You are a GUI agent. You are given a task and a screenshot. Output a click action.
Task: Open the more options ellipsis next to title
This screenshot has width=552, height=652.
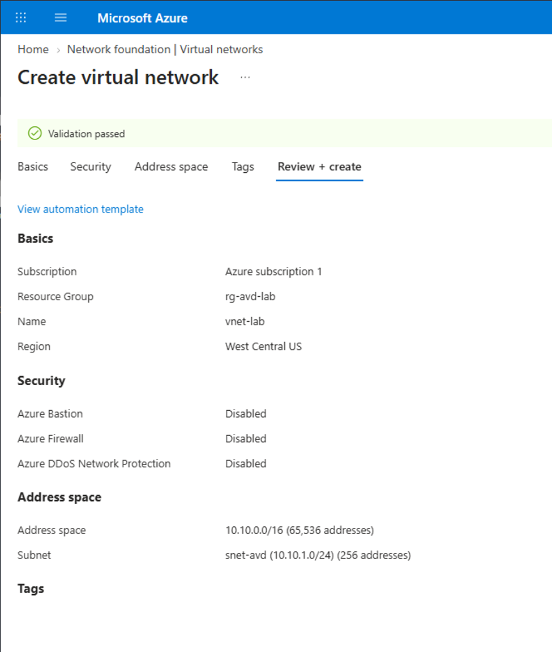click(x=245, y=78)
